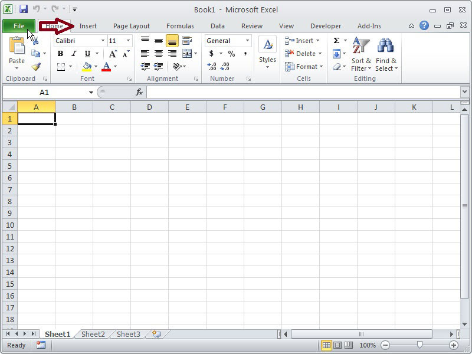Open the Data tab
472x354 pixels.
(x=218, y=26)
